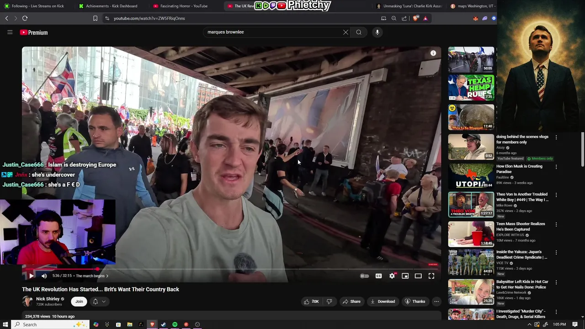Open options menu for 'doing behind the scenes vlogs'
Viewport: 585px width, 329px height.
pos(556,137)
